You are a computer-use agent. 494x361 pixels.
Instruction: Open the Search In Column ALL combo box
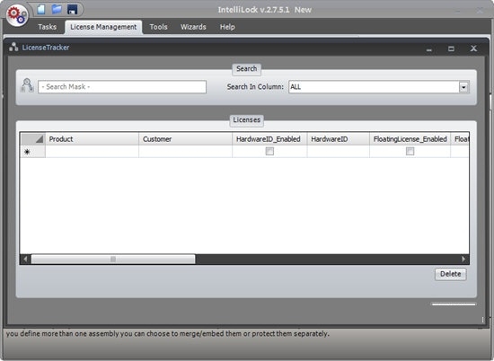tap(379, 87)
